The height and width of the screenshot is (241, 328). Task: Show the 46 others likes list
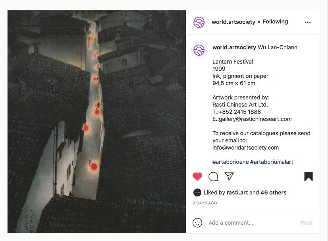tap(274, 192)
